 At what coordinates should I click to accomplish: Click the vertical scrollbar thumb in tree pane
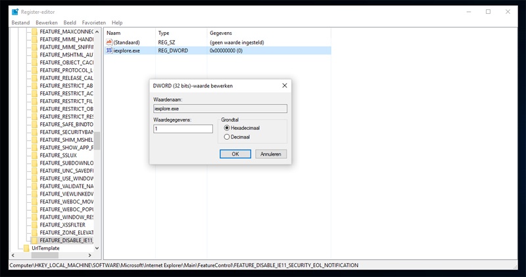[x=97, y=140]
